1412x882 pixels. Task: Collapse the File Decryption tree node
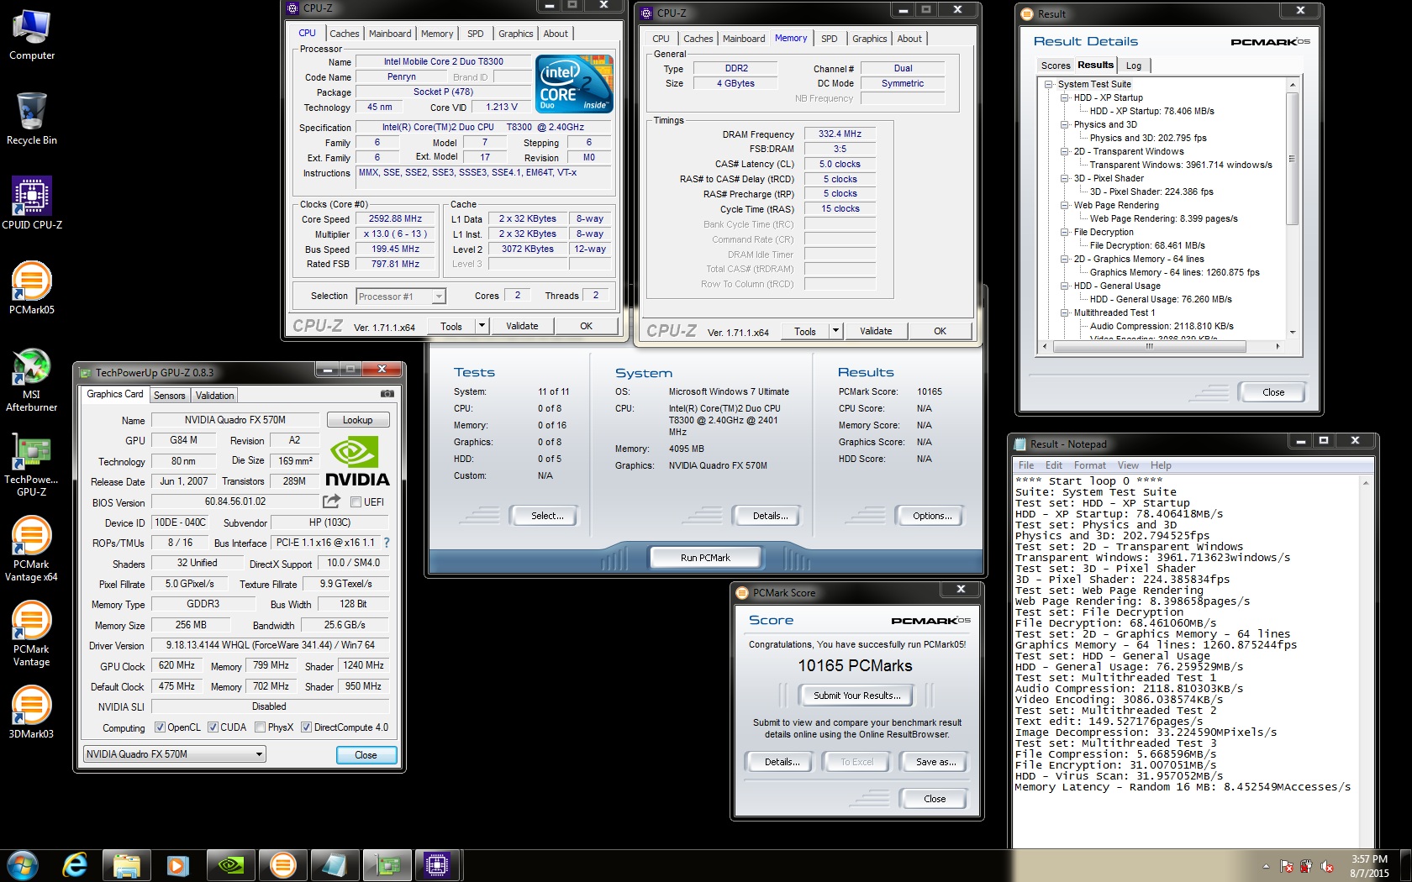pos(1065,232)
